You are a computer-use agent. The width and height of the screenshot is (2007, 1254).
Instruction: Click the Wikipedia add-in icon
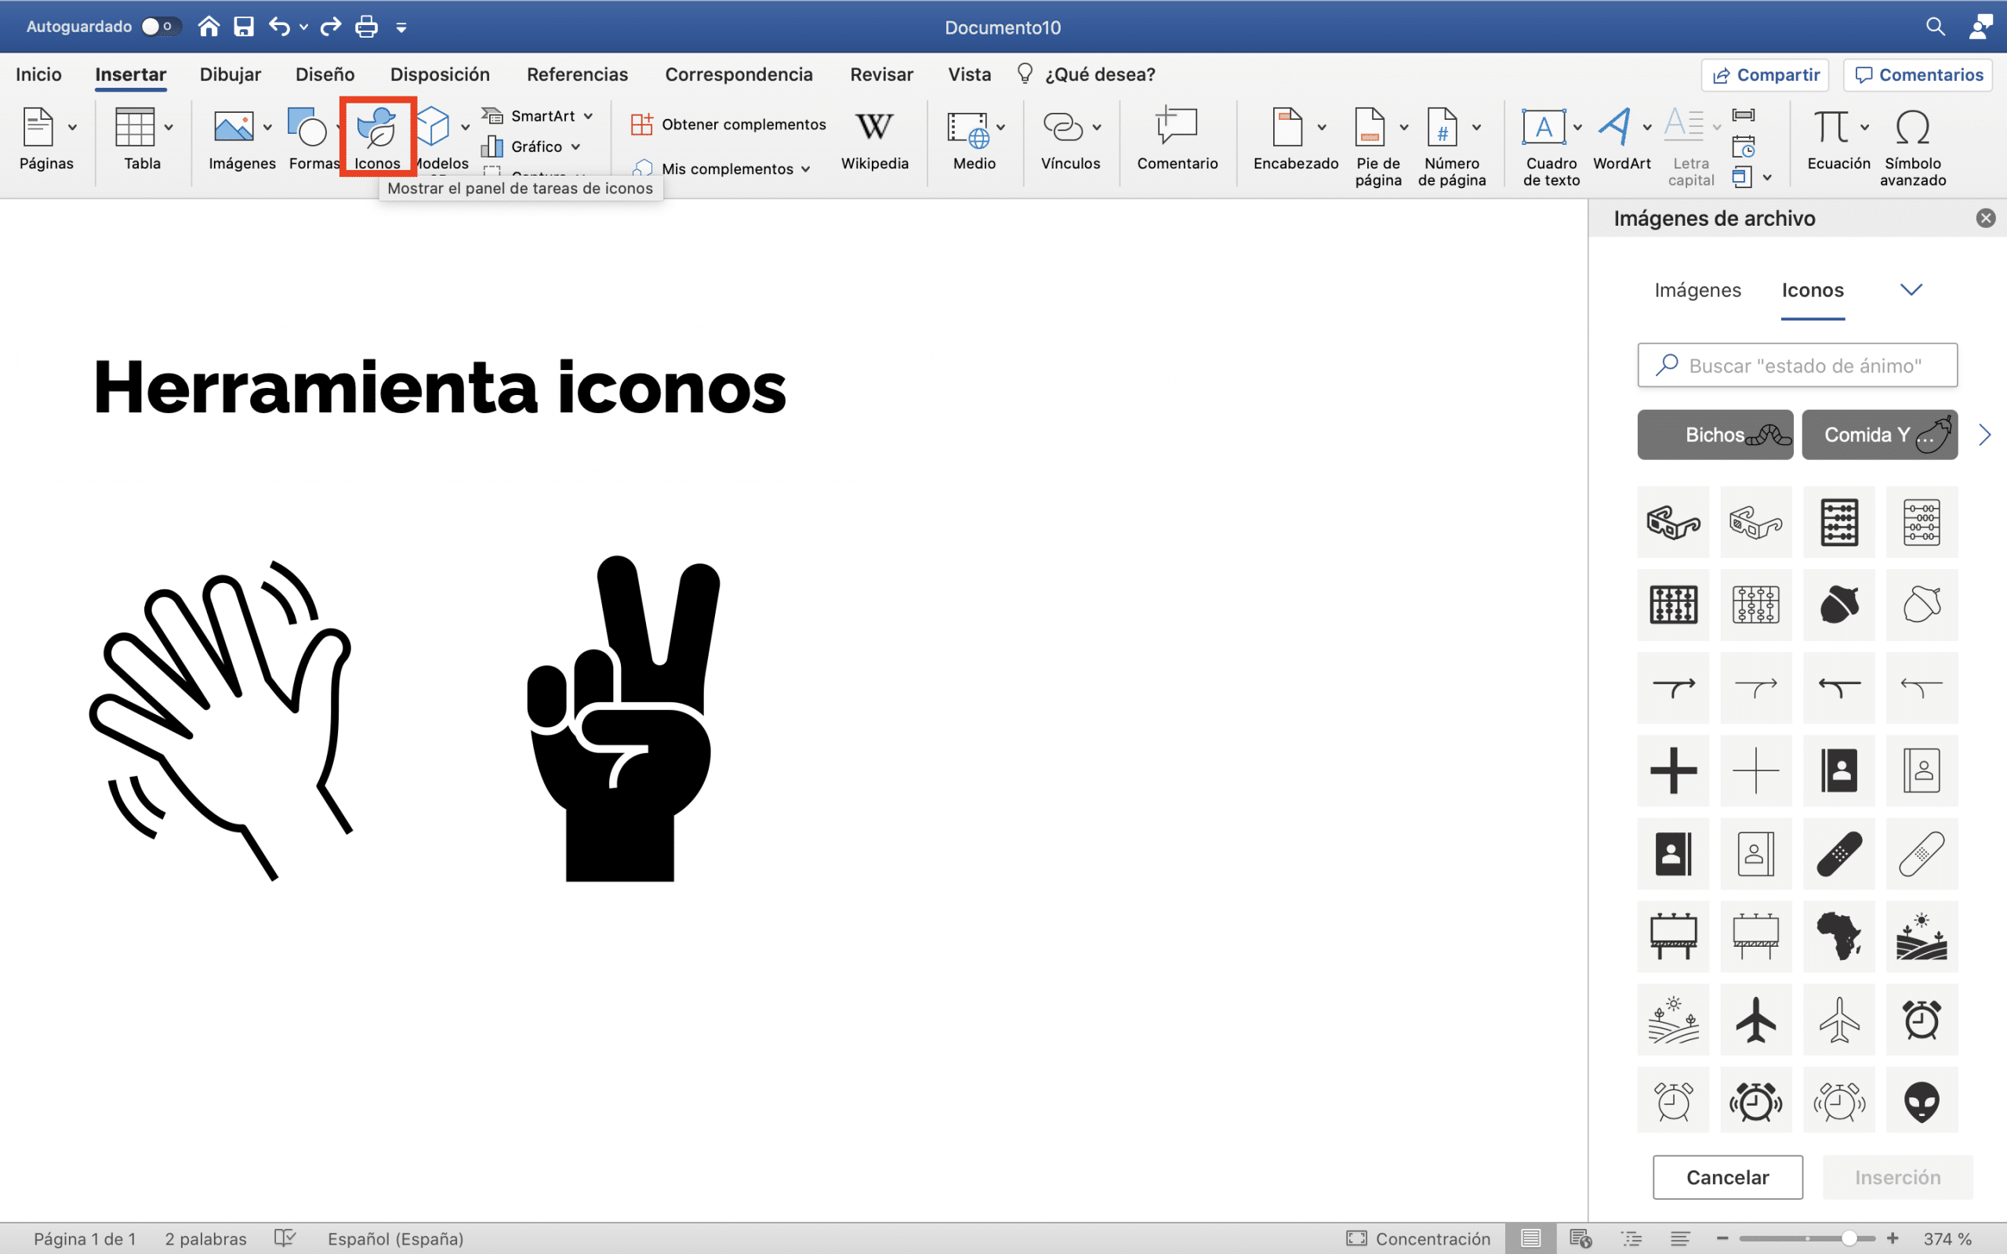coord(874,140)
